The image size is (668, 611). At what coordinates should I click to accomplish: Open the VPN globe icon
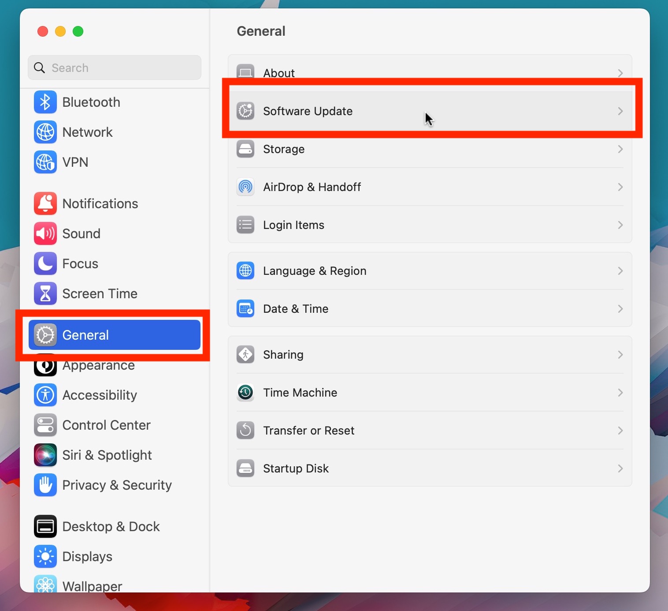[45, 162]
